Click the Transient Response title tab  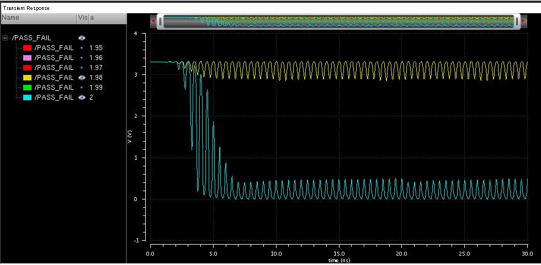[x=26, y=8]
